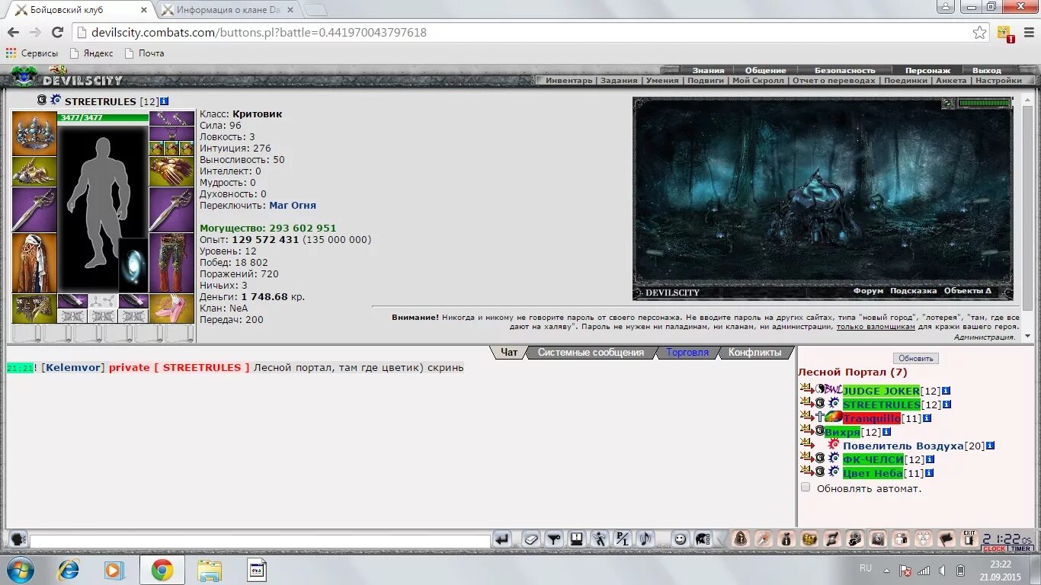The image size is (1041, 585).
Task: Open the Инвентарь submenu link
Action: point(569,80)
